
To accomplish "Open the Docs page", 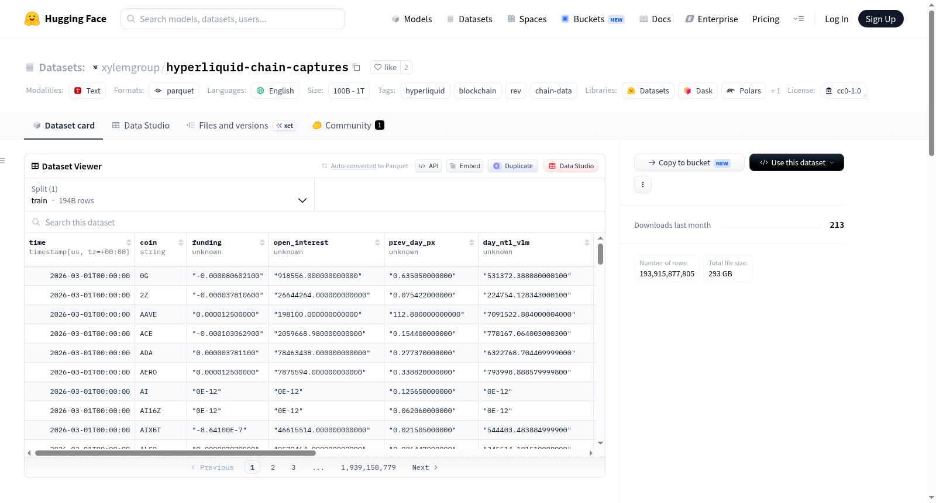I will coord(655,19).
